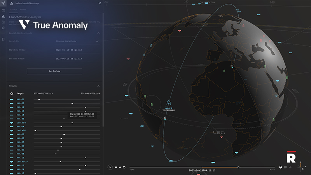This screenshot has height=175, width=311.
Task: Select the HVA-04 target name
Action: click(20, 127)
